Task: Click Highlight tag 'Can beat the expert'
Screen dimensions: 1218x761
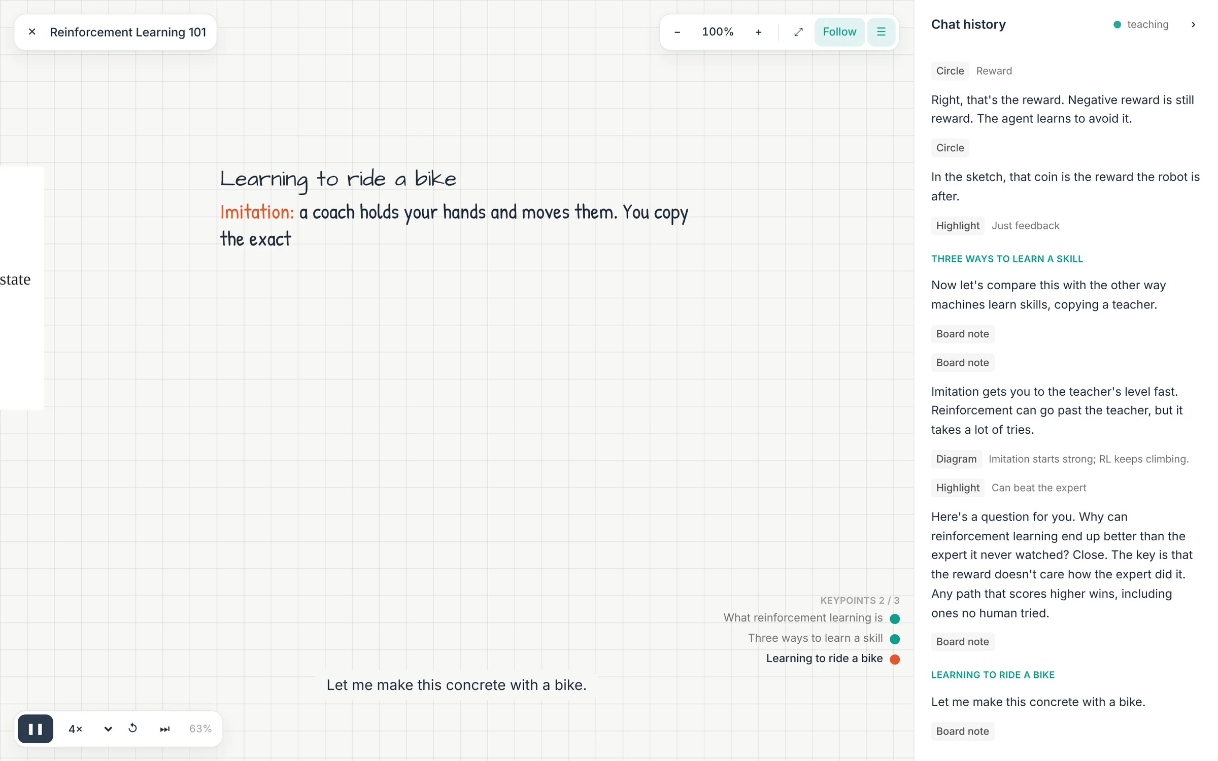Action: (x=958, y=488)
